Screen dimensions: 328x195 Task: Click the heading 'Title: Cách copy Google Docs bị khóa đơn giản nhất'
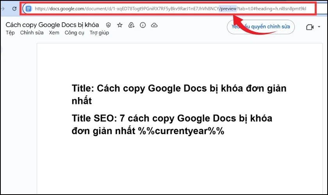coord(179,94)
